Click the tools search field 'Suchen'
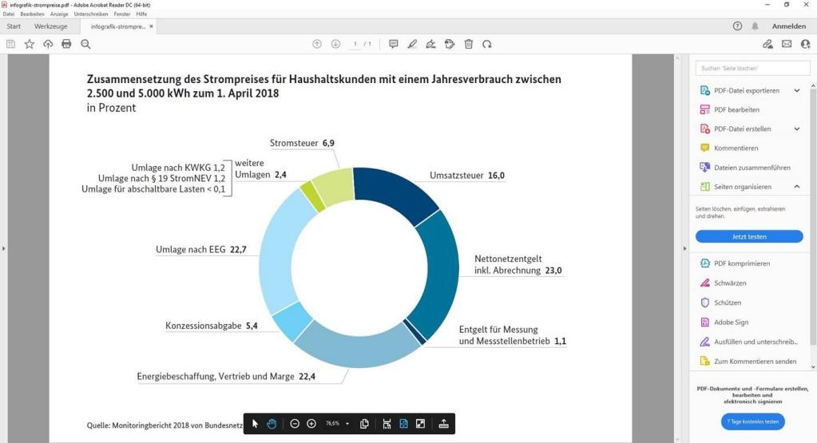This screenshot has width=817, height=443. click(x=752, y=68)
